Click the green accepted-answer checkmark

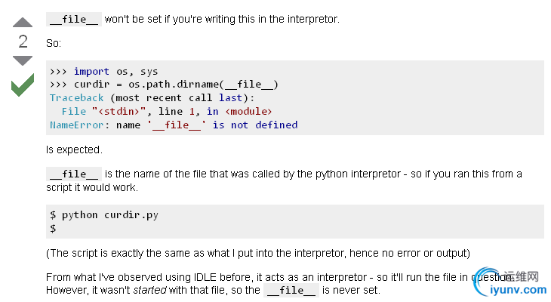pos(23,85)
